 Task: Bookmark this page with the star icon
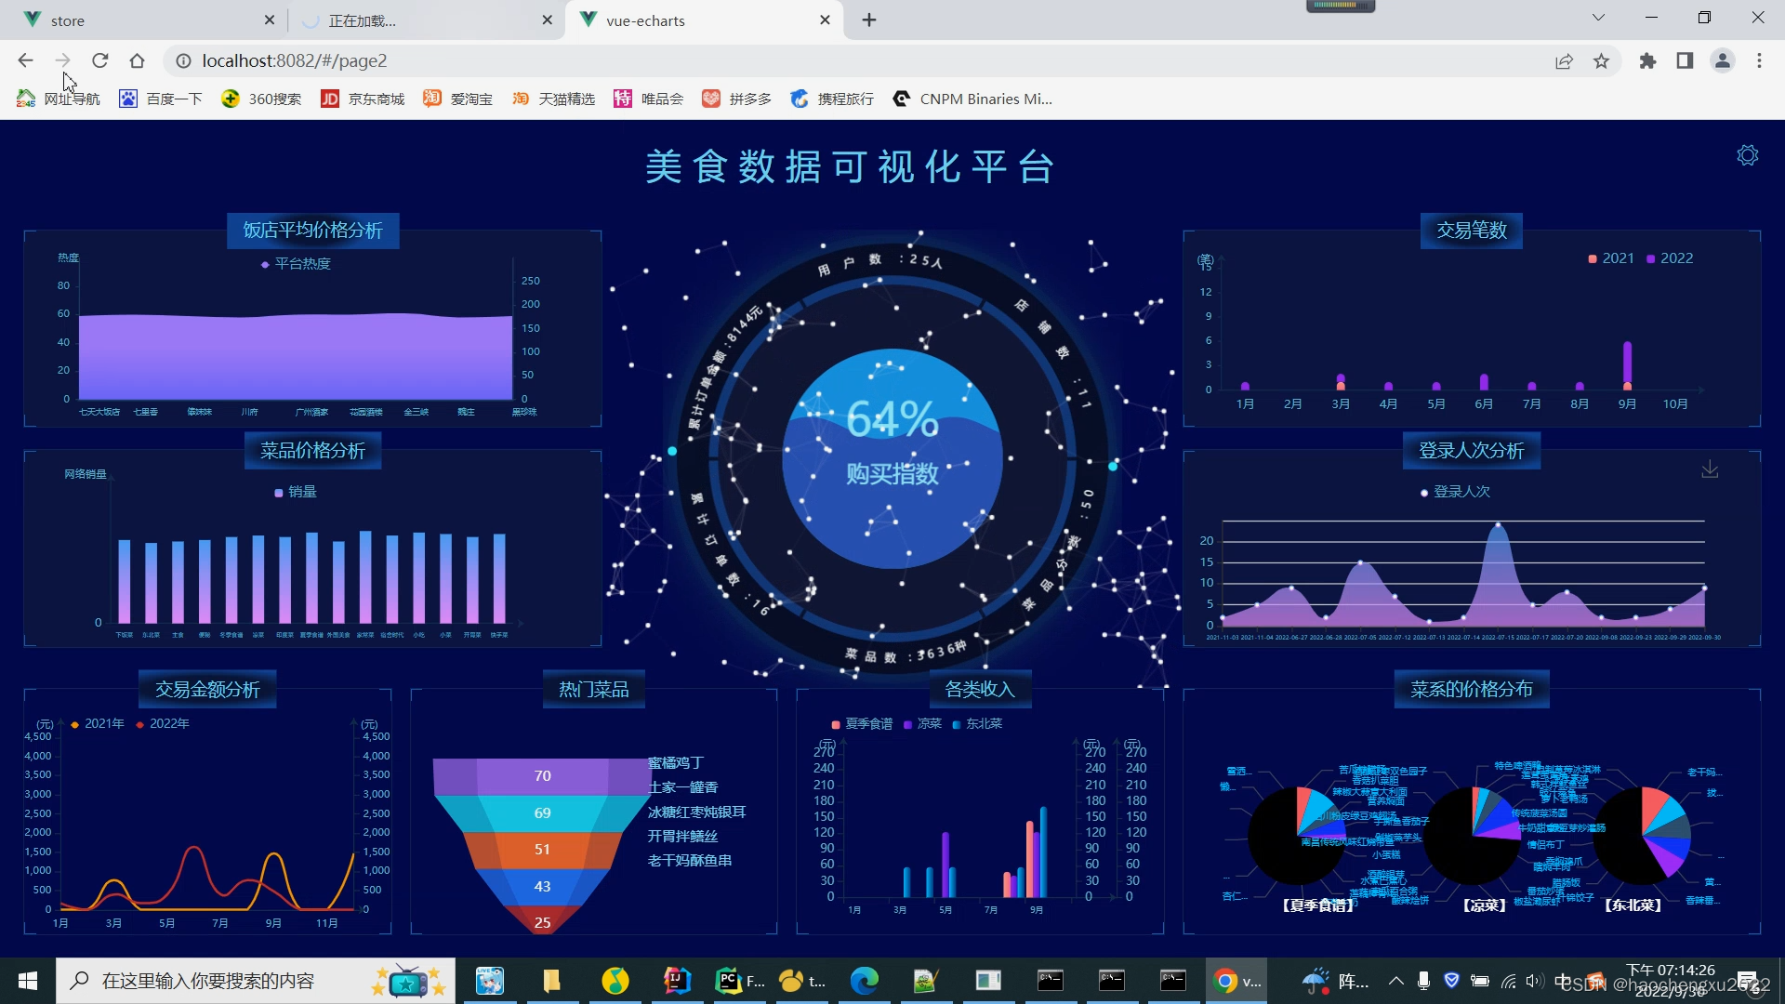1601,60
